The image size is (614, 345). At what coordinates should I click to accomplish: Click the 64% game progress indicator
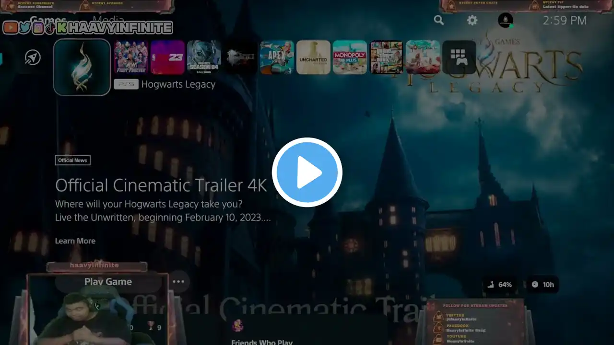pyautogui.click(x=499, y=285)
